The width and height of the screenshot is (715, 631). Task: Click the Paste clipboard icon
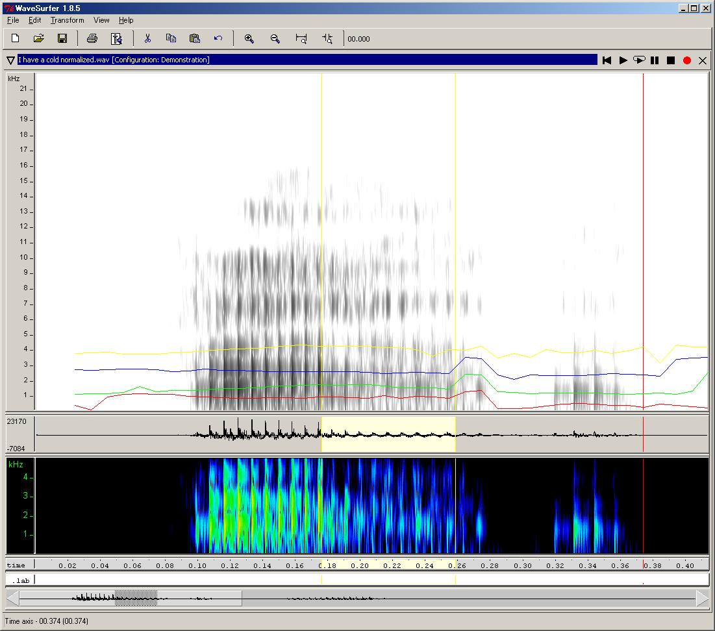[194, 39]
